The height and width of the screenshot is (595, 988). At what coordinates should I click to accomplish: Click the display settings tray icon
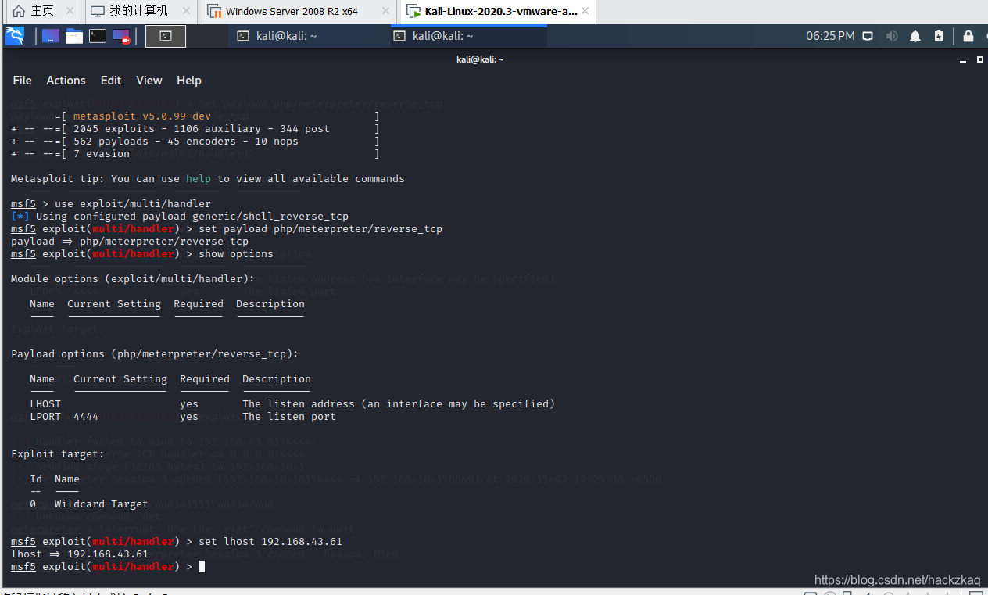[x=868, y=36]
